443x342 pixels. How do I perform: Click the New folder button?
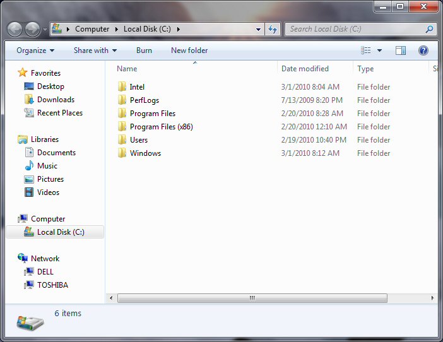tap(189, 50)
